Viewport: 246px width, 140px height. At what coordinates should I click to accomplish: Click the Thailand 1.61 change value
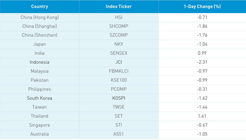tap(202, 116)
